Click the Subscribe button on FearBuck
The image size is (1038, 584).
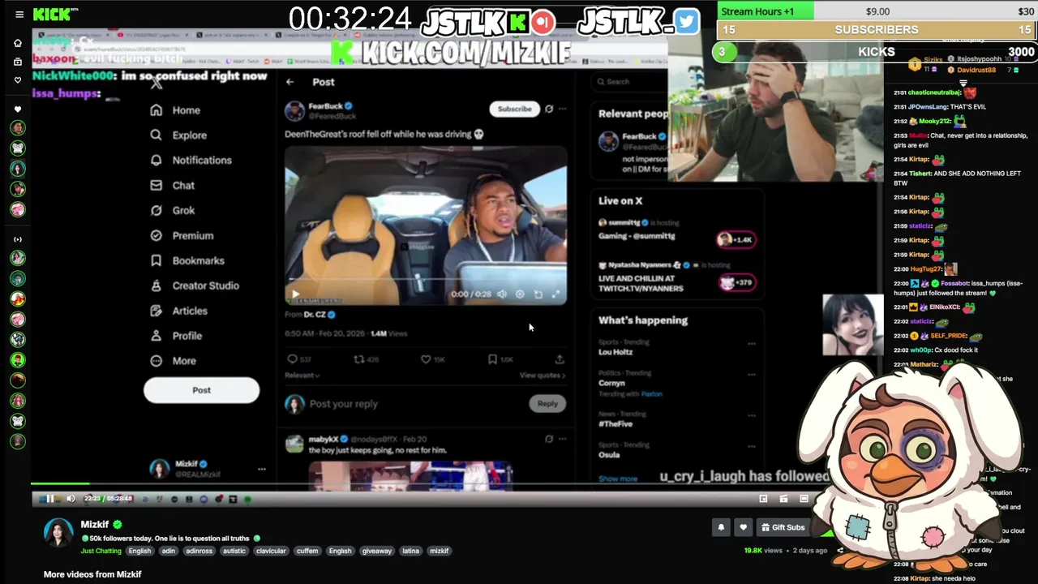click(514, 109)
